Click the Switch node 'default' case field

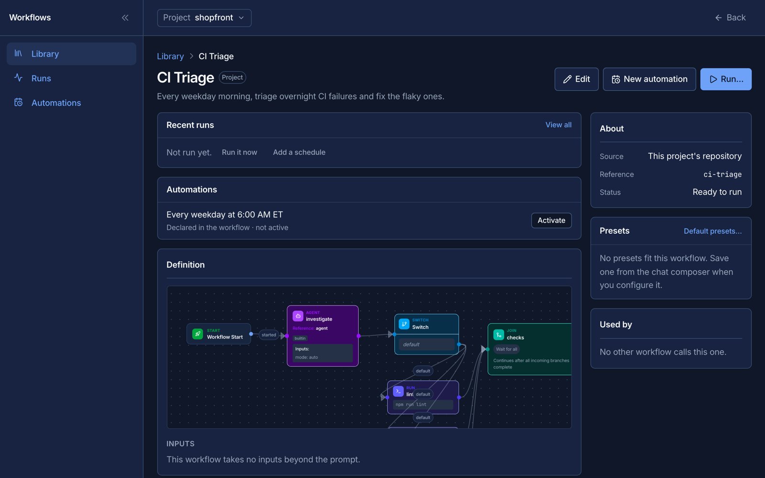427,344
